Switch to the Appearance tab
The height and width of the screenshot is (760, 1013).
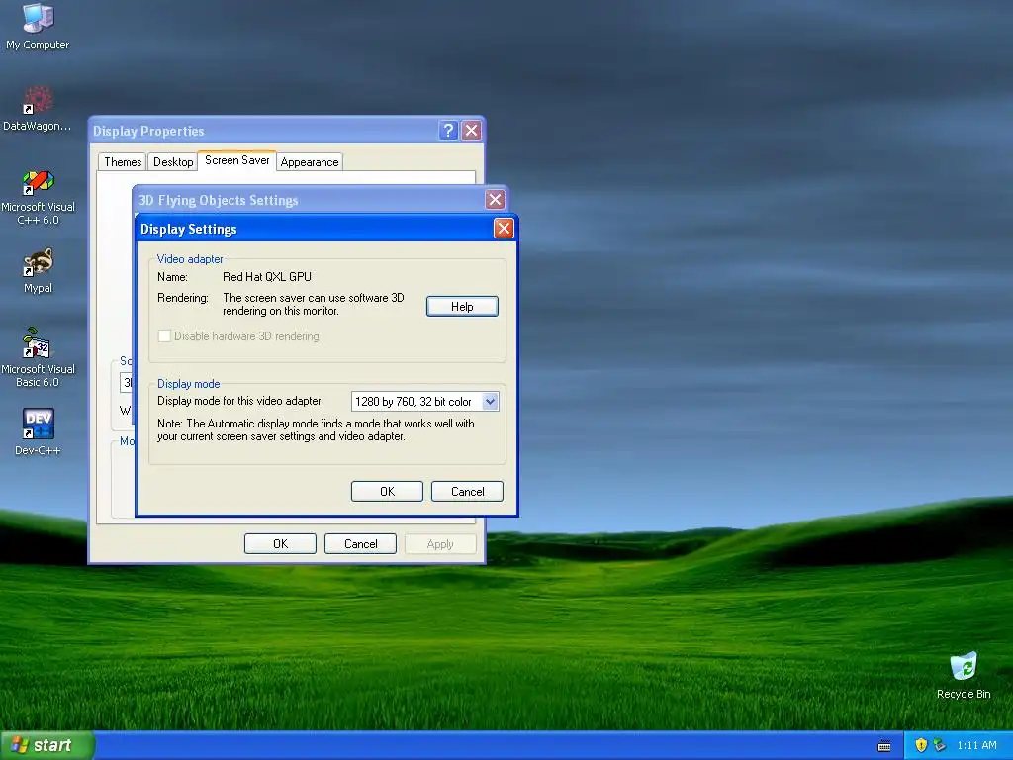[310, 162]
